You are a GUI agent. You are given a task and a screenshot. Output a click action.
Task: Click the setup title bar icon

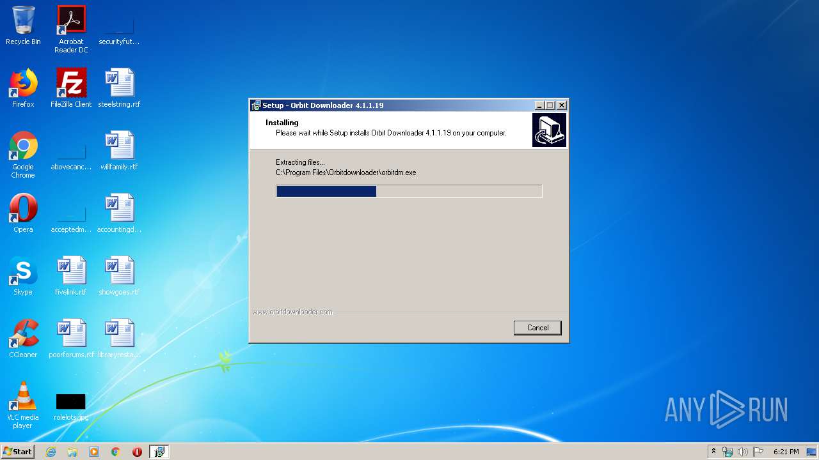point(256,105)
